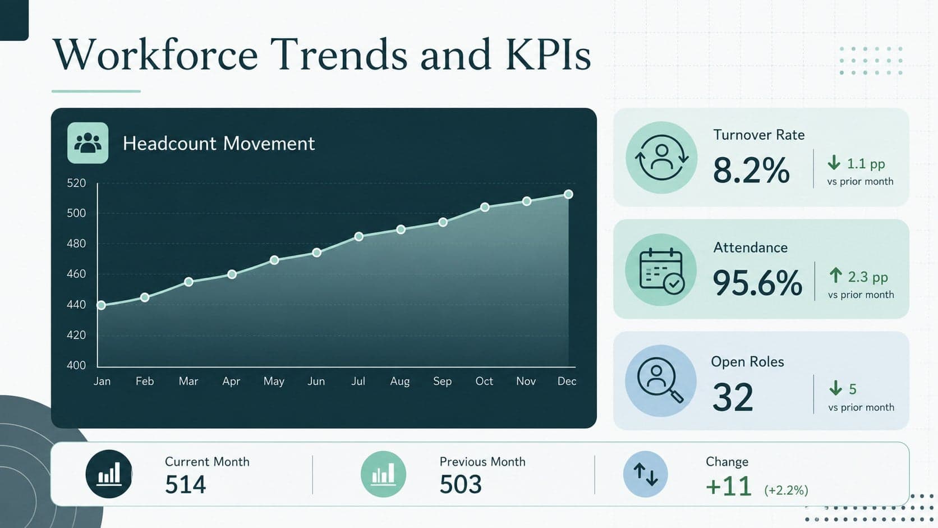Click the Current Month bar chart icon
The height and width of the screenshot is (528, 938).
[x=109, y=474]
